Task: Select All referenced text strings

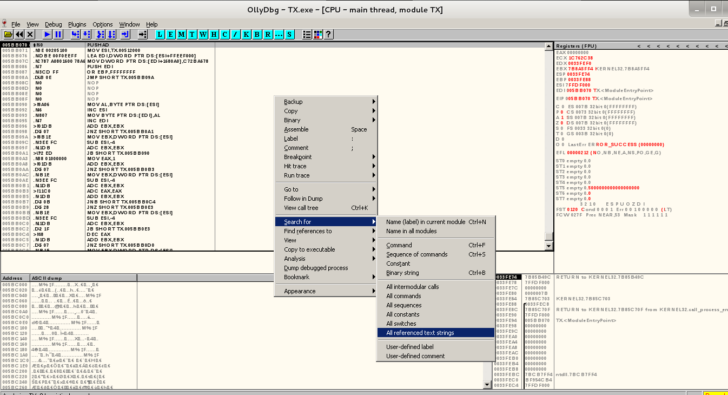Action: pyautogui.click(x=435, y=333)
